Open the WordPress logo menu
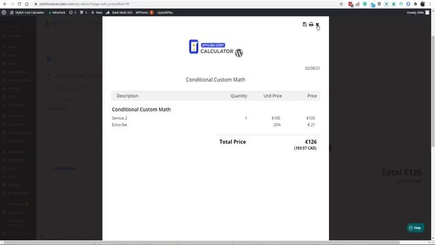 pyautogui.click(x=4, y=12)
